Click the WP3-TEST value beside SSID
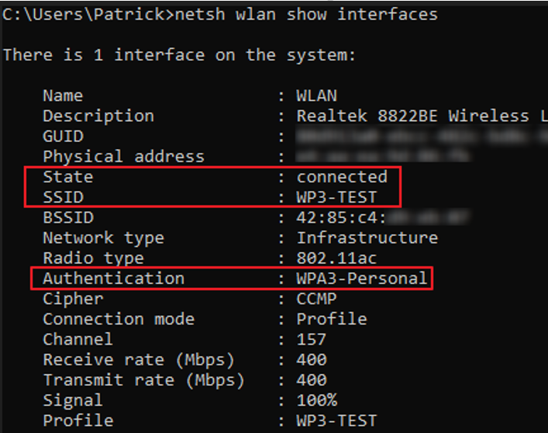The image size is (548, 433). pos(336,197)
